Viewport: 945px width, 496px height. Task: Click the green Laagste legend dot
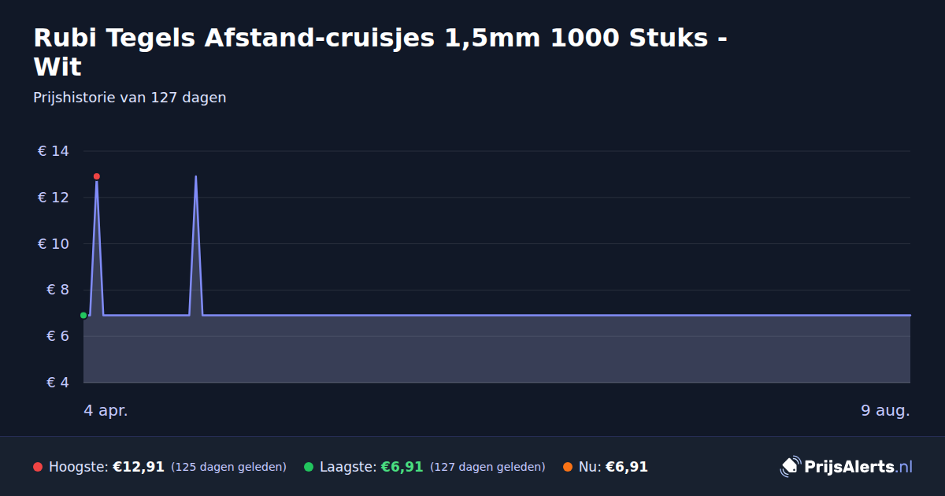tap(309, 467)
